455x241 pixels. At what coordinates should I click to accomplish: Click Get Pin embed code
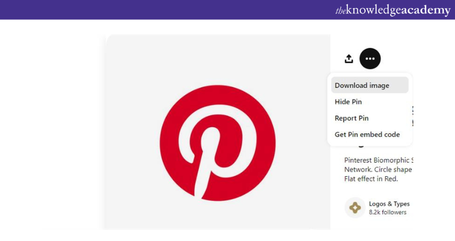pos(367,134)
